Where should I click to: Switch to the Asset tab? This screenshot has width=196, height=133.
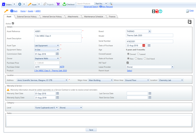point(9,17)
